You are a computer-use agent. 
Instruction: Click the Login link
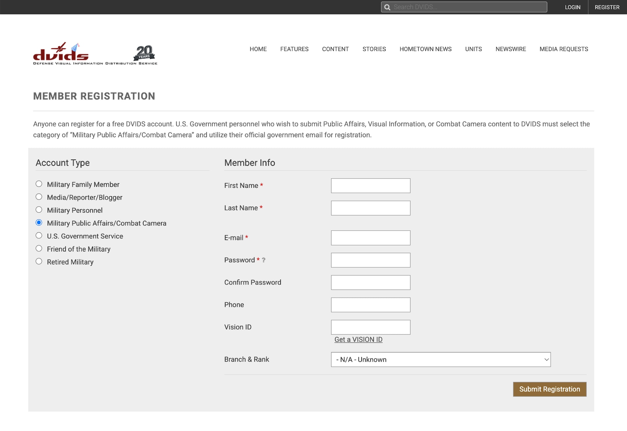572,7
